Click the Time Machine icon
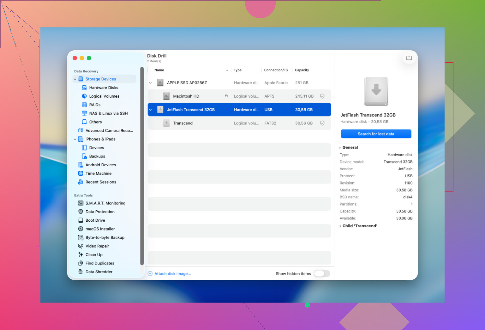The image size is (485, 330). click(x=81, y=174)
